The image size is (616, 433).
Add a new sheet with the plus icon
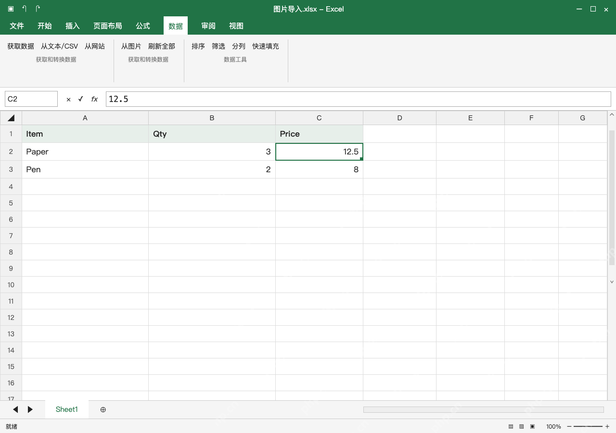[103, 409]
